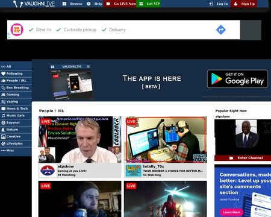Click the Box Breaking cards icon
This screenshot has height=217, width=271.
pyautogui.click(x=3, y=87)
